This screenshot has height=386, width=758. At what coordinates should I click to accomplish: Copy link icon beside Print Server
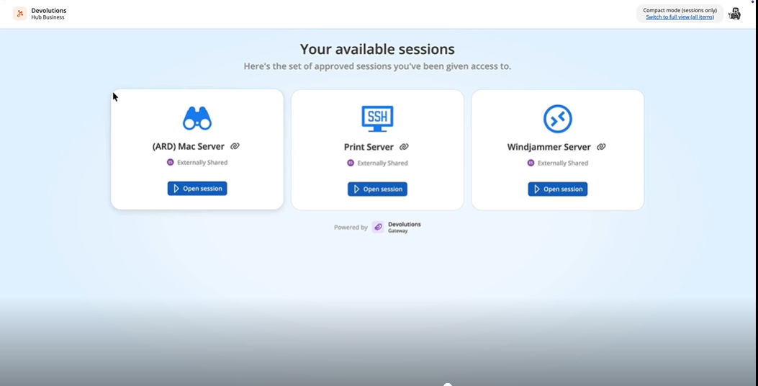tap(404, 147)
